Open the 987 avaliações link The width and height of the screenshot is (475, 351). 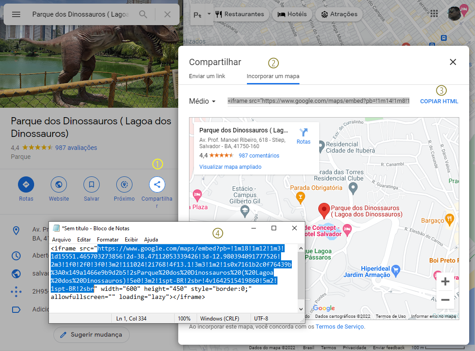tap(76, 148)
